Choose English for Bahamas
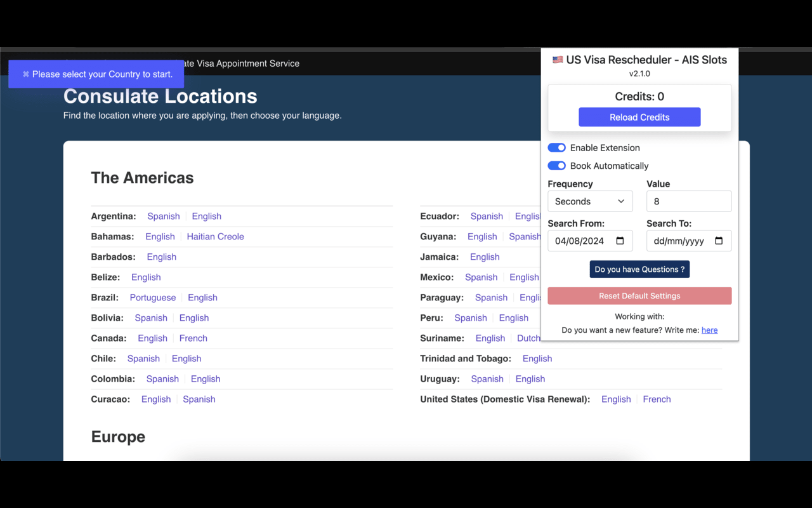Screen dimensions: 812x508 pyautogui.click(x=160, y=237)
